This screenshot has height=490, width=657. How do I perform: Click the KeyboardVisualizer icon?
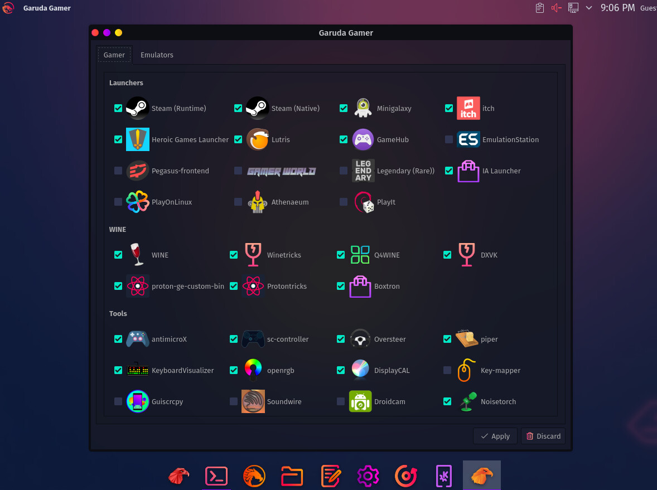point(137,370)
